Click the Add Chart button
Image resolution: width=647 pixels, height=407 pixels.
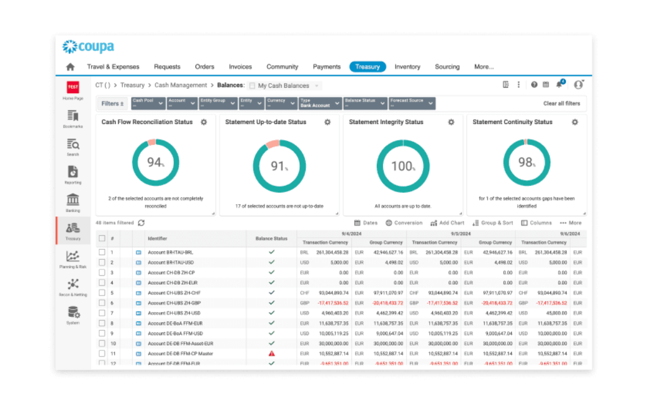(x=448, y=223)
